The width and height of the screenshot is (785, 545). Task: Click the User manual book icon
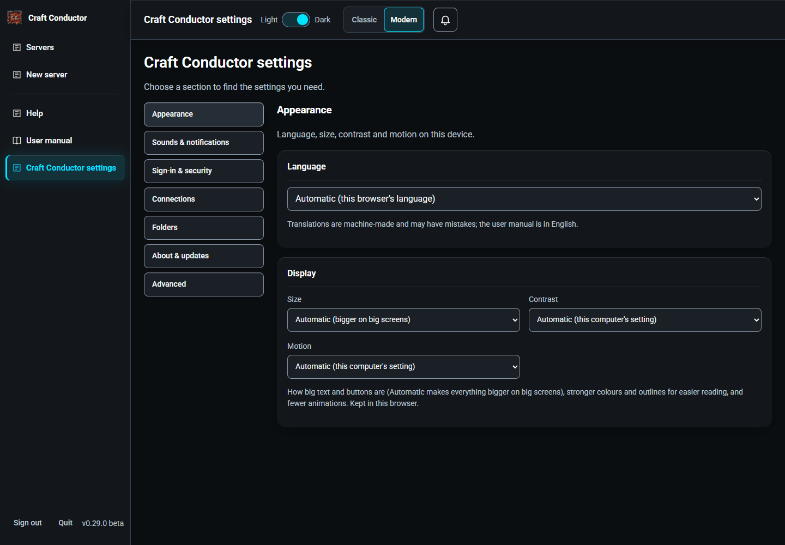17,141
